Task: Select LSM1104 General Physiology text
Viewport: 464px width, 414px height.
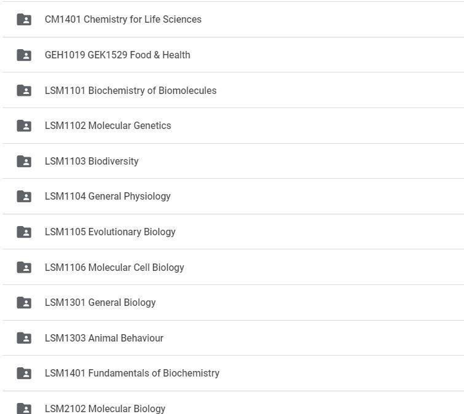Action: pyautogui.click(x=108, y=197)
